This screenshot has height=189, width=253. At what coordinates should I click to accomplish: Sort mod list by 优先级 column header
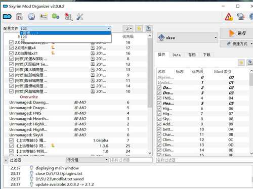click(128, 36)
